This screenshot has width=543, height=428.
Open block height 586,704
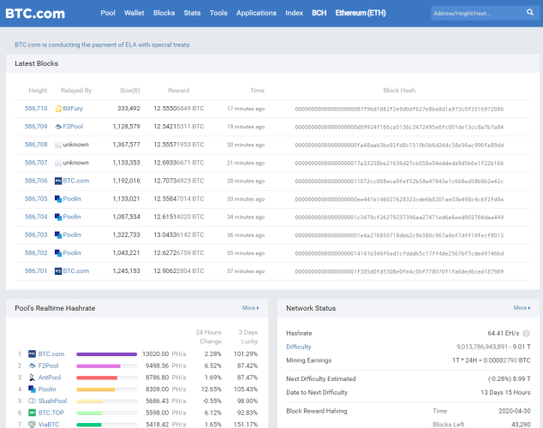coord(36,217)
